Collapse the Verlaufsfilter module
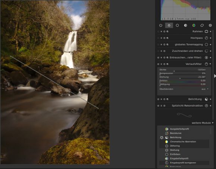216x169 pixels. point(210,64)
